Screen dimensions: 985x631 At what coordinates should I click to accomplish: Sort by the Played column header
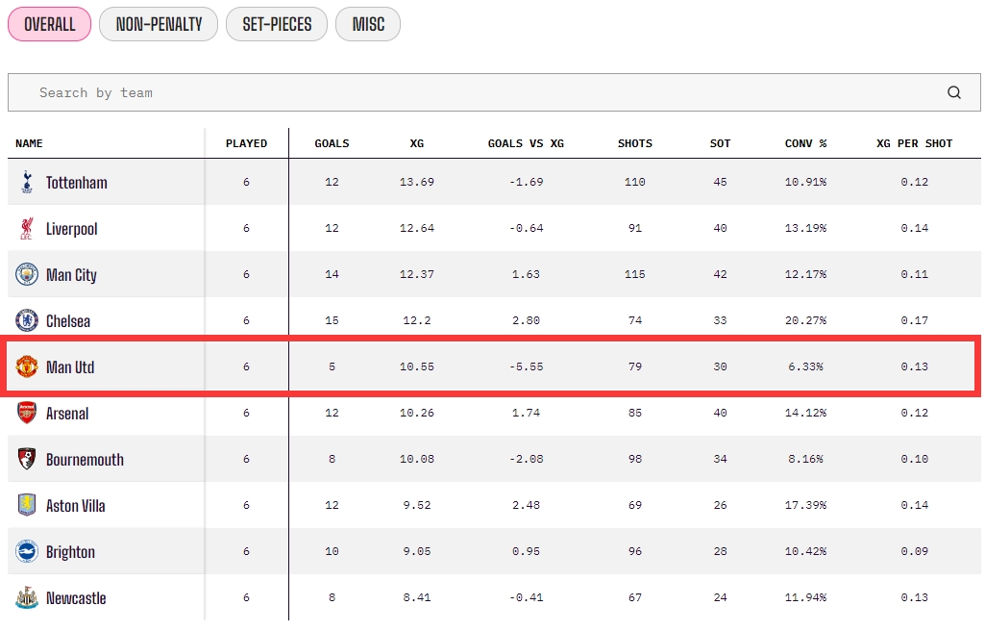[x=246, y=143]
